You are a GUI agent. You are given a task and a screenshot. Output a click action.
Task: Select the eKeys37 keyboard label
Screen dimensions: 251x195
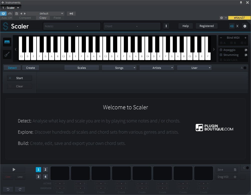pos(239,18)
